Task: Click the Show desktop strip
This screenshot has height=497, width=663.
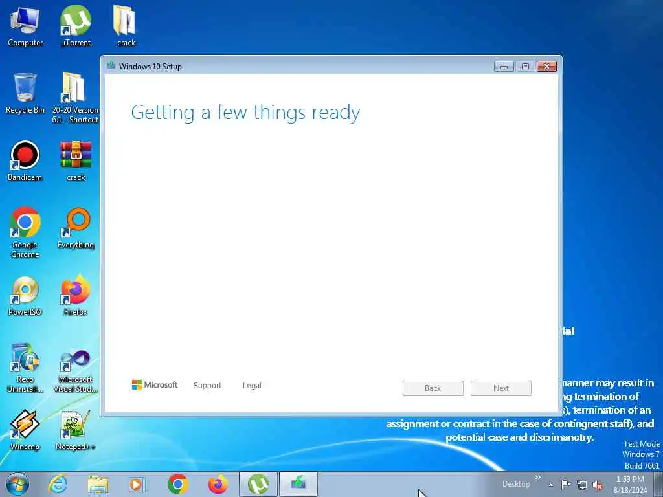Action: pyautogui.click(x=658, y=484)
